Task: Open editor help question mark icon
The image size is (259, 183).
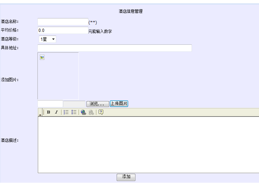Action: click(x=101, y=112)
